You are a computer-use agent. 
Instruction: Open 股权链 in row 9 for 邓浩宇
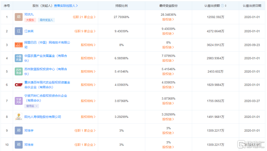click(168, 133)
